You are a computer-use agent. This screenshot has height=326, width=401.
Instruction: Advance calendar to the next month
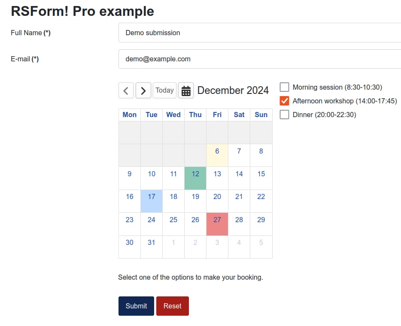coord(143,91)
